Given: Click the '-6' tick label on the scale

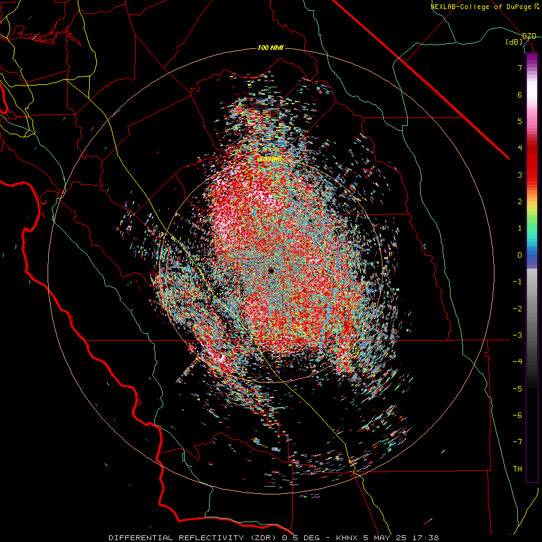Looking at the screenshot, I should (517, 416).
